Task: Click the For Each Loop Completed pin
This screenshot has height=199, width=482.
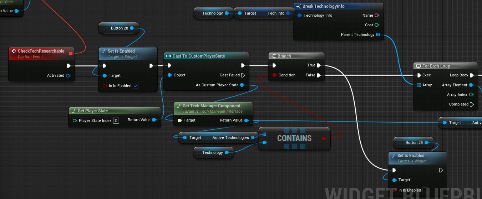Action: pyautogui.click(x=472, y=104)
